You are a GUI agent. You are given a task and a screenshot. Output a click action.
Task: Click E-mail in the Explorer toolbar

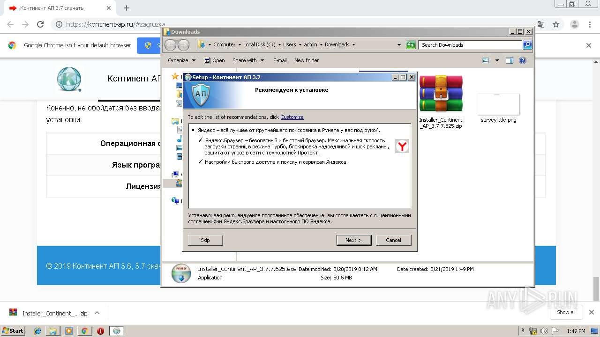(280, 60)
